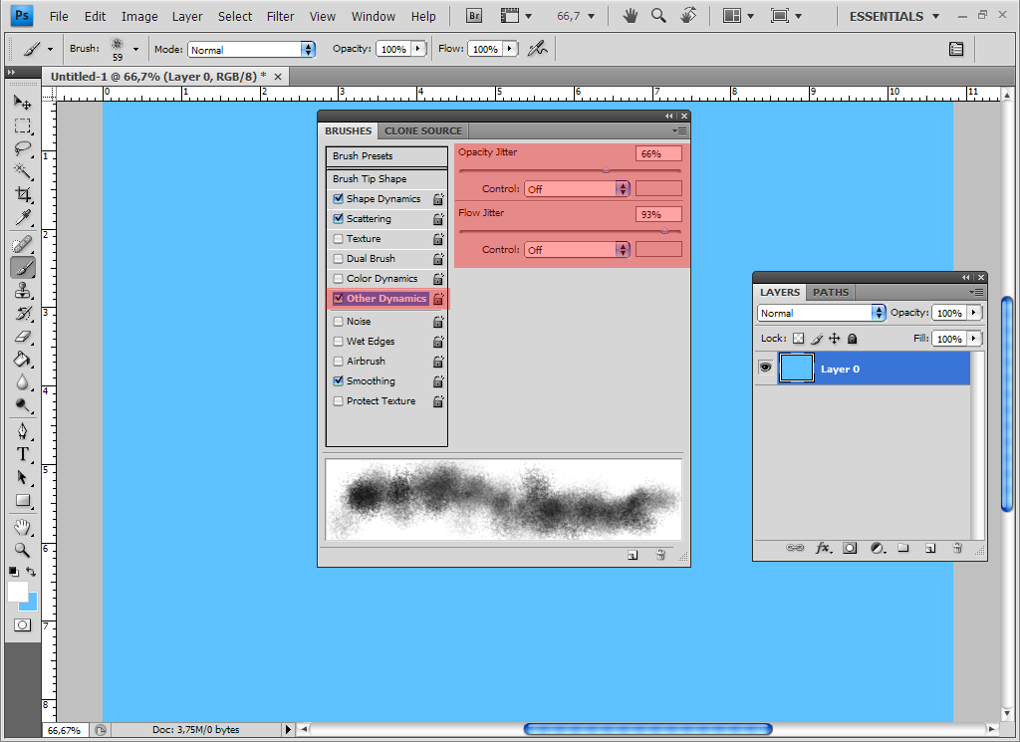Select the Move tool

[22, 103]
